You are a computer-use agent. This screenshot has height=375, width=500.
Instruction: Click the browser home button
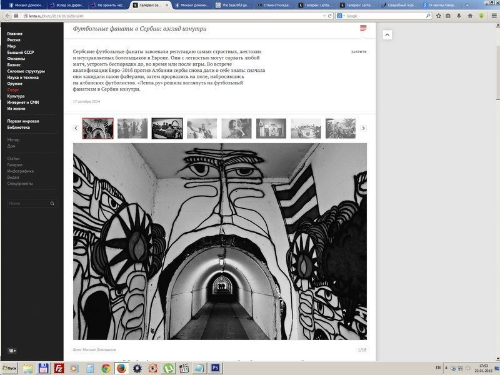tap(470, 15)
